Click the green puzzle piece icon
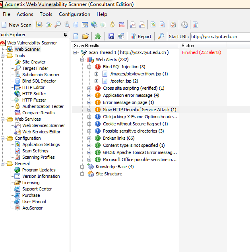250x252 pixels. pyautogui.click(x=98, y=37)
